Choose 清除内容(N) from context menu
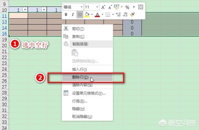This screenshot has height=130, width=199. [87, 85]
